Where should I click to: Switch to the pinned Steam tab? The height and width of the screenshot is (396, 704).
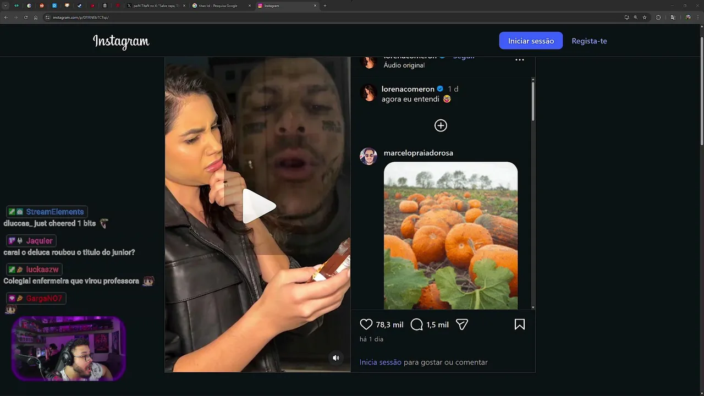pos(80,5)
